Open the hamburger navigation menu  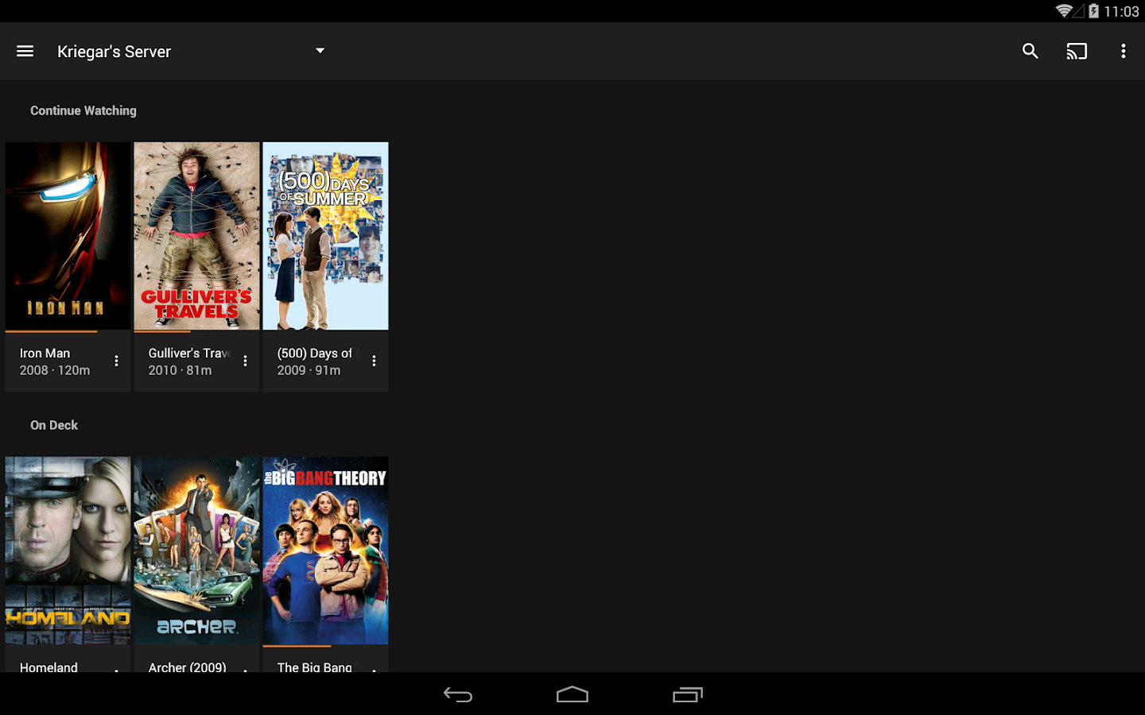pyautogui.click(x=25, y=51)
